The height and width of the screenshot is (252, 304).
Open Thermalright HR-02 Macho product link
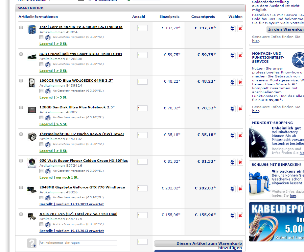[82, 134]
